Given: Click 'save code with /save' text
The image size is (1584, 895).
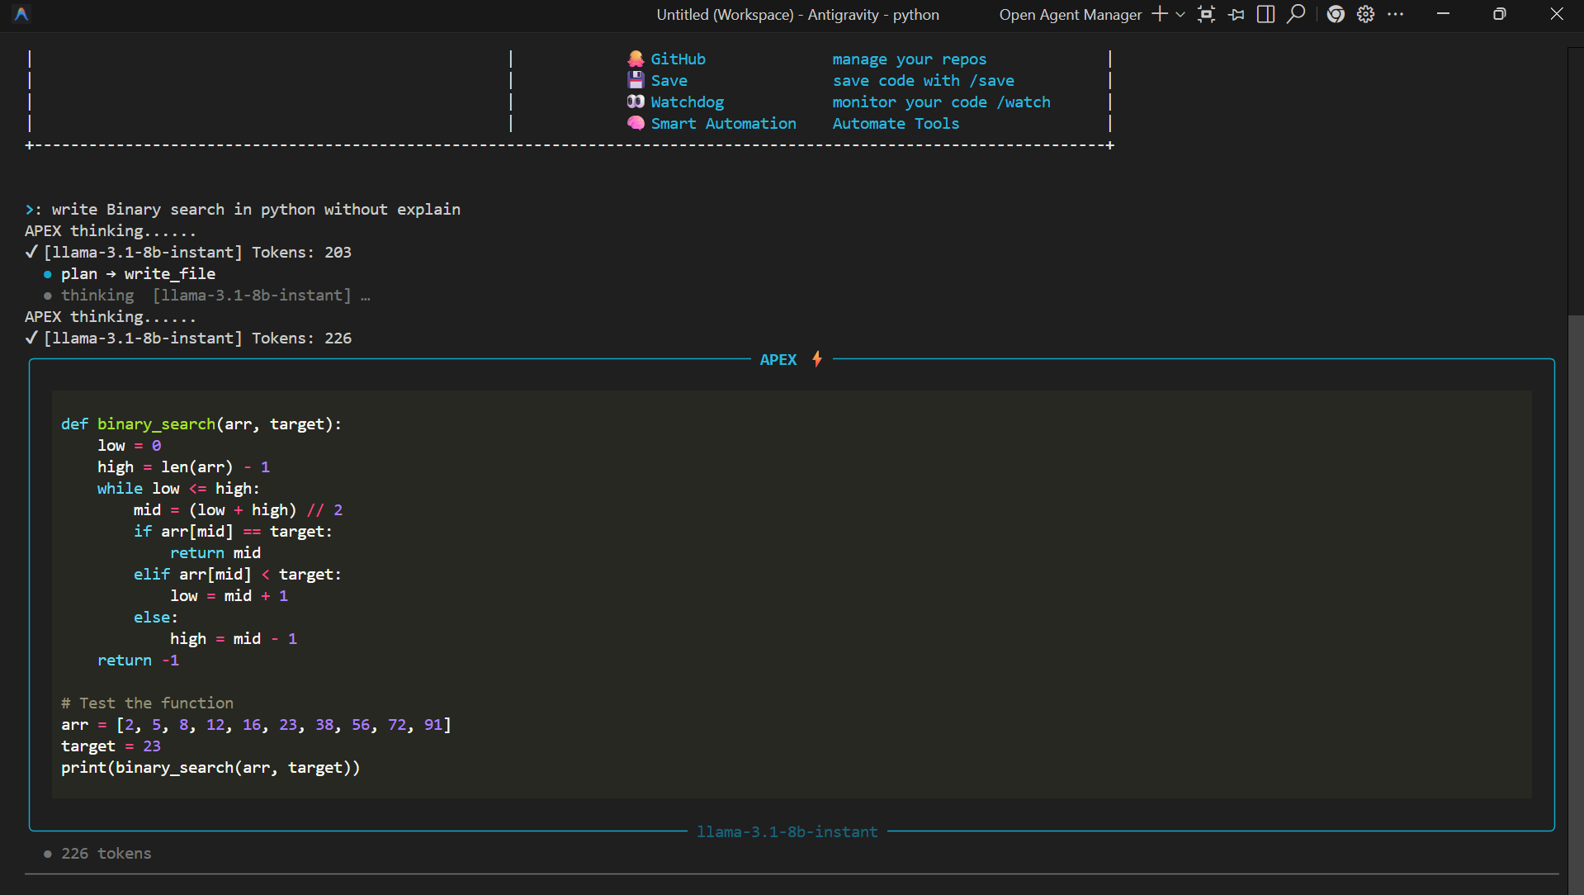Looking at the screenshot, I should [924, 80].
